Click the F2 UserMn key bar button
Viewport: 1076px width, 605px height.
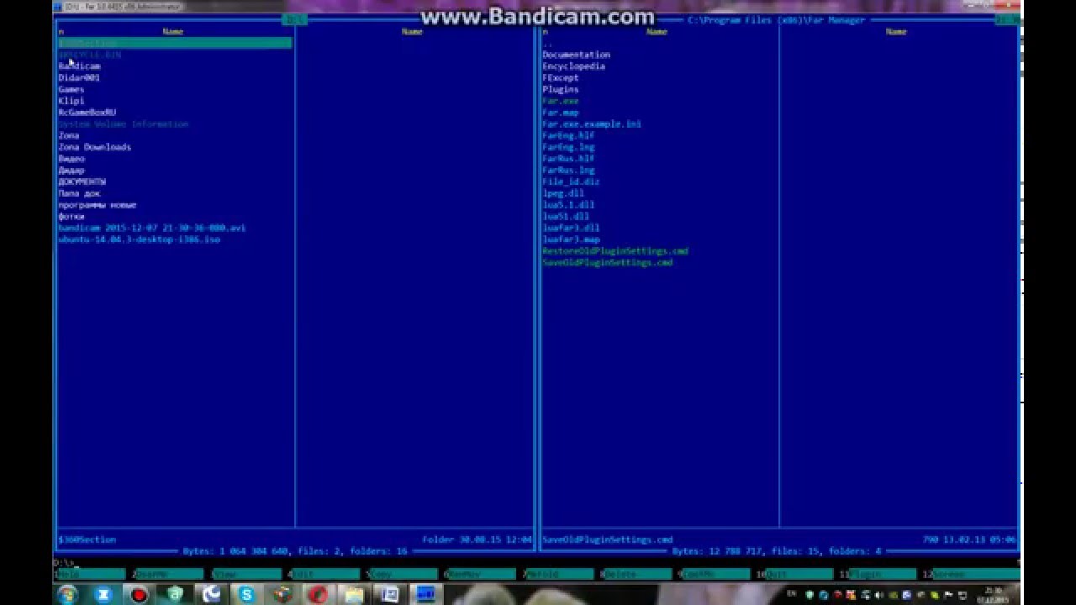(169, 575)
